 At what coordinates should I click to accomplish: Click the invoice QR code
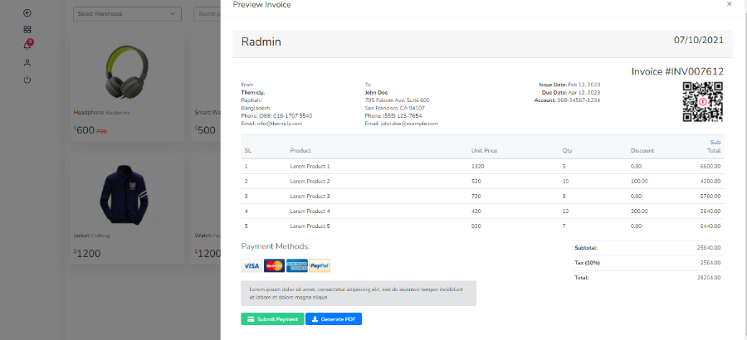pyautogui.click(x=703, y=101)
